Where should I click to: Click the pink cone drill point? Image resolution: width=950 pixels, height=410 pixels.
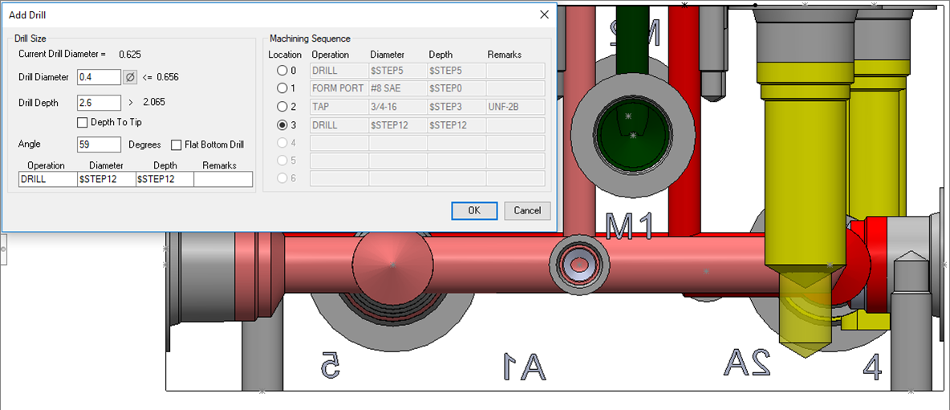[x=393, y=263]
